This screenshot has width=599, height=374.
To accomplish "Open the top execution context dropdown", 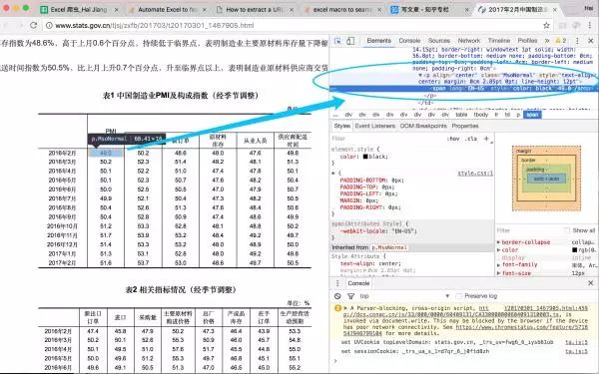I will 404,296.
